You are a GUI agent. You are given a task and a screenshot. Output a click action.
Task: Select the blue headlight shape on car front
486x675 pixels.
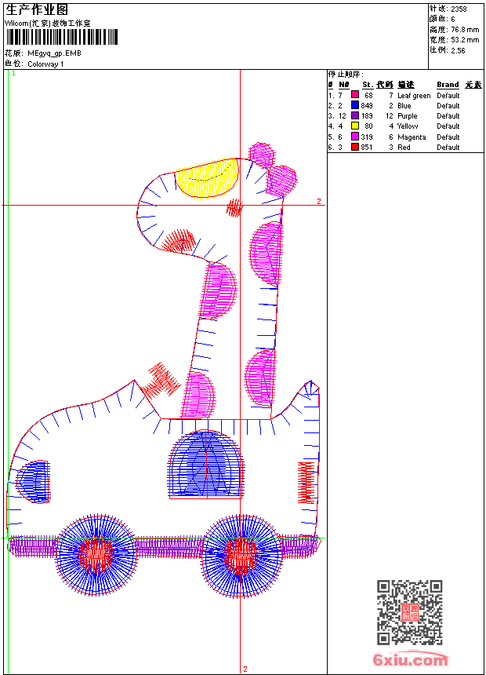pos(33,481)
